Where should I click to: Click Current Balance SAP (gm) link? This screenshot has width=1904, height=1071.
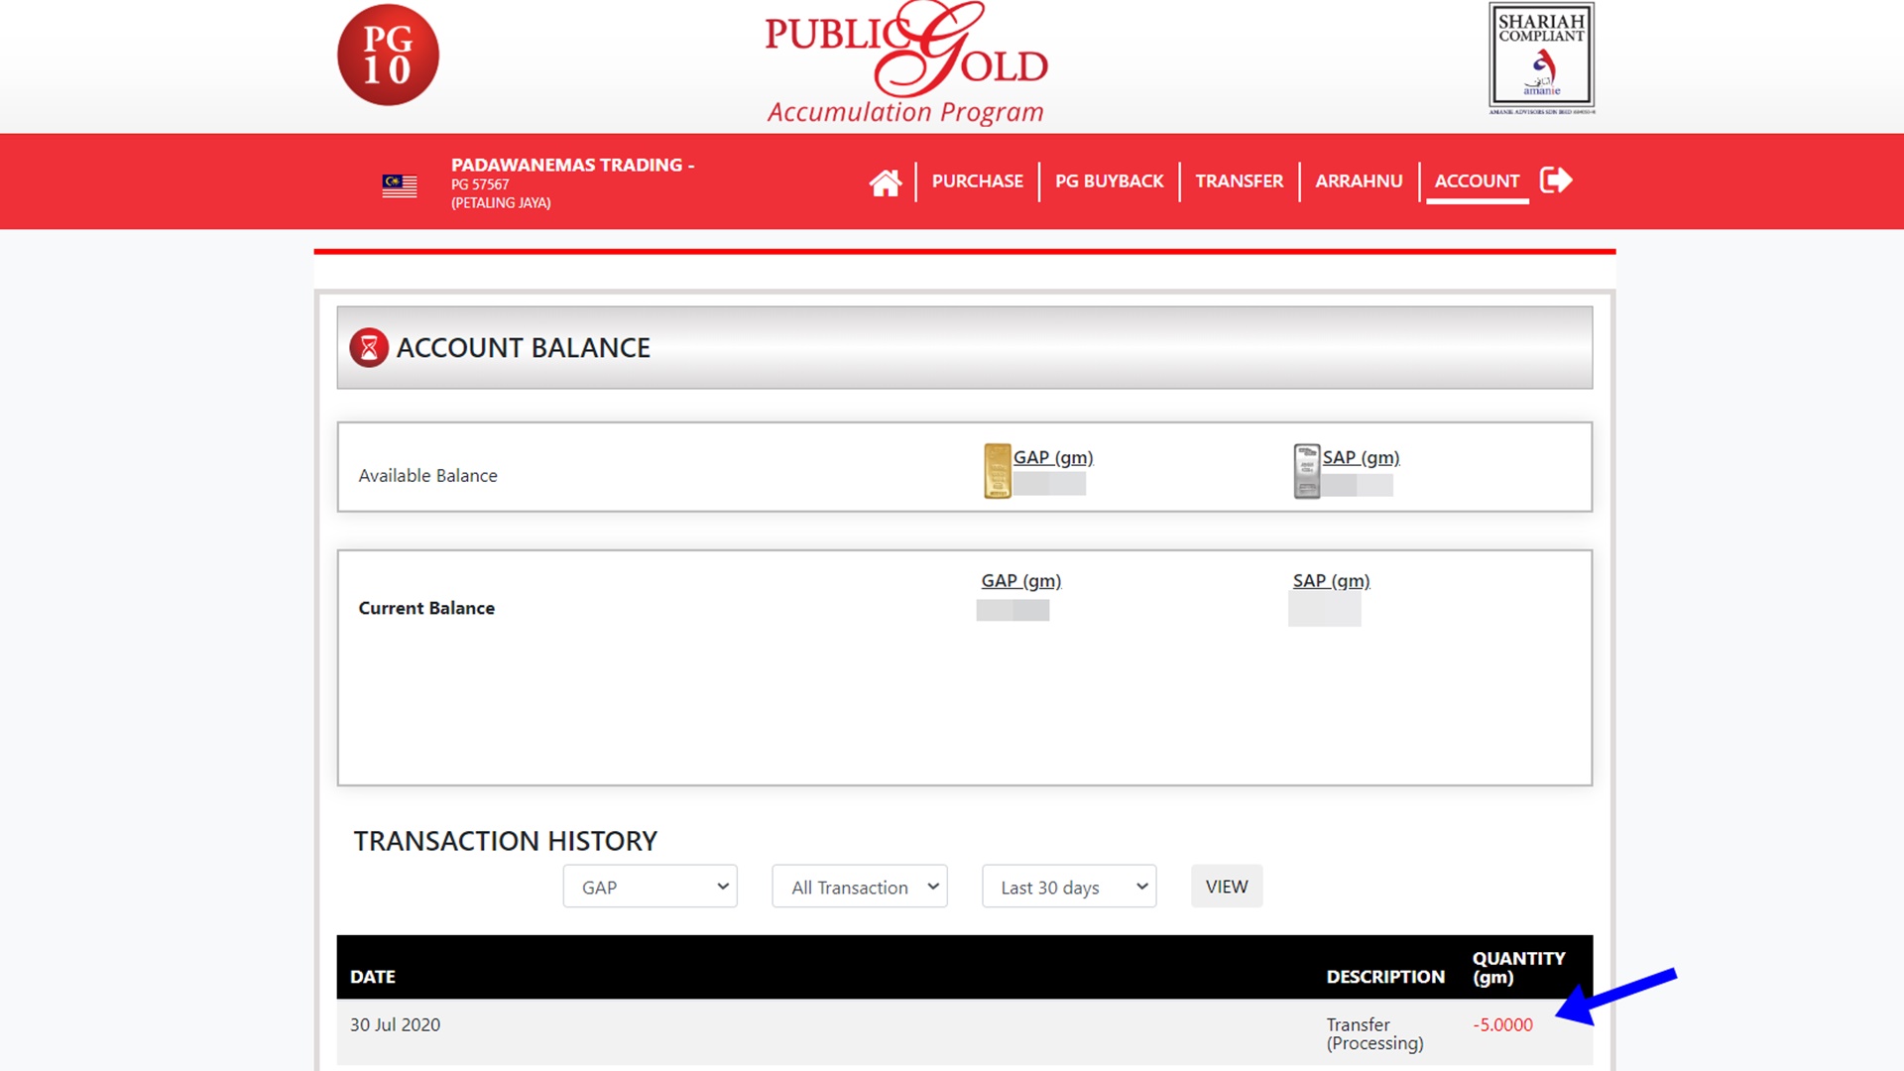pos(1330,581)
